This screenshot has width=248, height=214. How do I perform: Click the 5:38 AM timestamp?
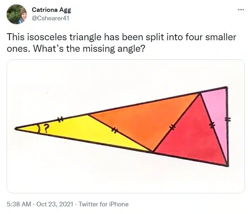click(19, 204)
